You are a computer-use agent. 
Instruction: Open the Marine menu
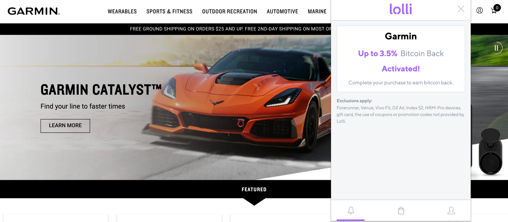pos(317,11)
